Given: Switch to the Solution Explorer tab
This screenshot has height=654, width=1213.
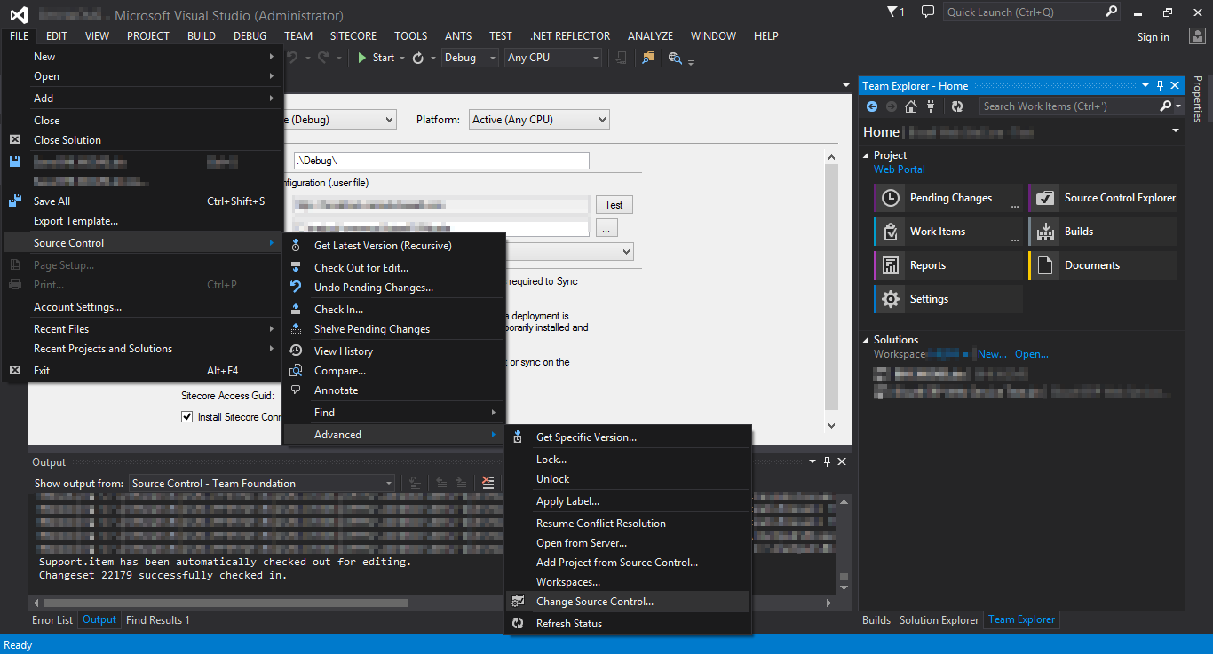Looking at the screenshot, I should click(x=939, y=620).
